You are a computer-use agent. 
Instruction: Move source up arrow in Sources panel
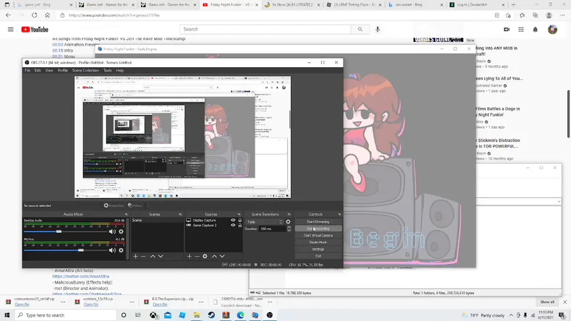[214, 256]
